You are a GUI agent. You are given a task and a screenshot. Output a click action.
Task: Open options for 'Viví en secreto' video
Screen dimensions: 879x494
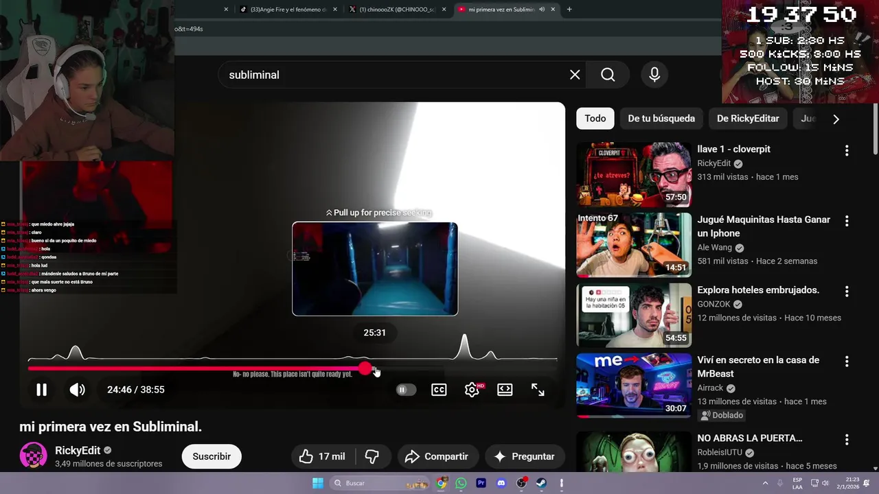(847, 362)
